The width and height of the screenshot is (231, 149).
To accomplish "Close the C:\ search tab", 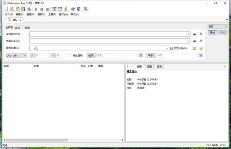I will point(20,20).
